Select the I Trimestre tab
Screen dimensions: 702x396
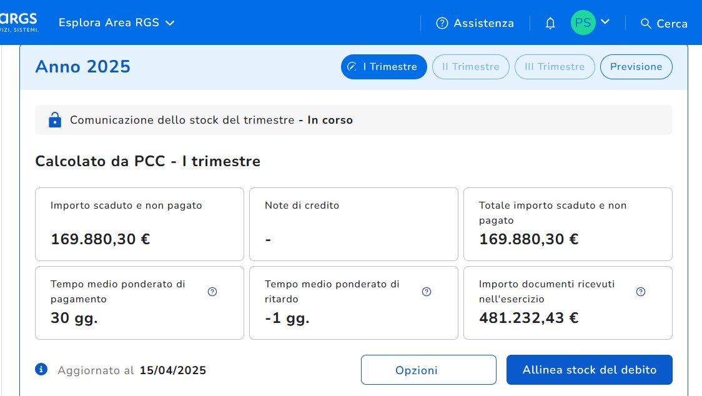(383, 67)
